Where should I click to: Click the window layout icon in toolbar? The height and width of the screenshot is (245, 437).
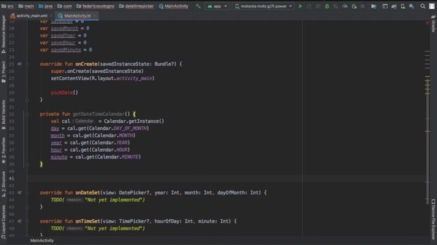[x=385, y=6]
